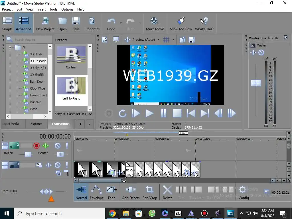
Task: Choose the Left to Right preset thumbnail
Action: tap(71, 86)
